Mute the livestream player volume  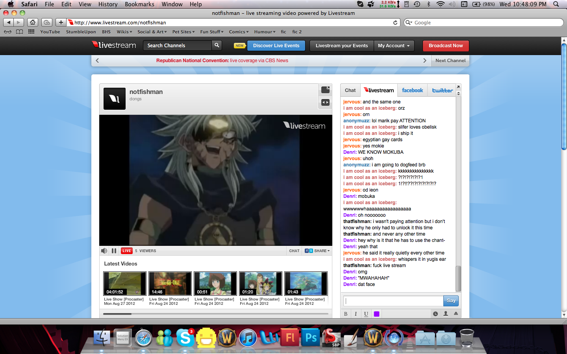tap(104, 251)
